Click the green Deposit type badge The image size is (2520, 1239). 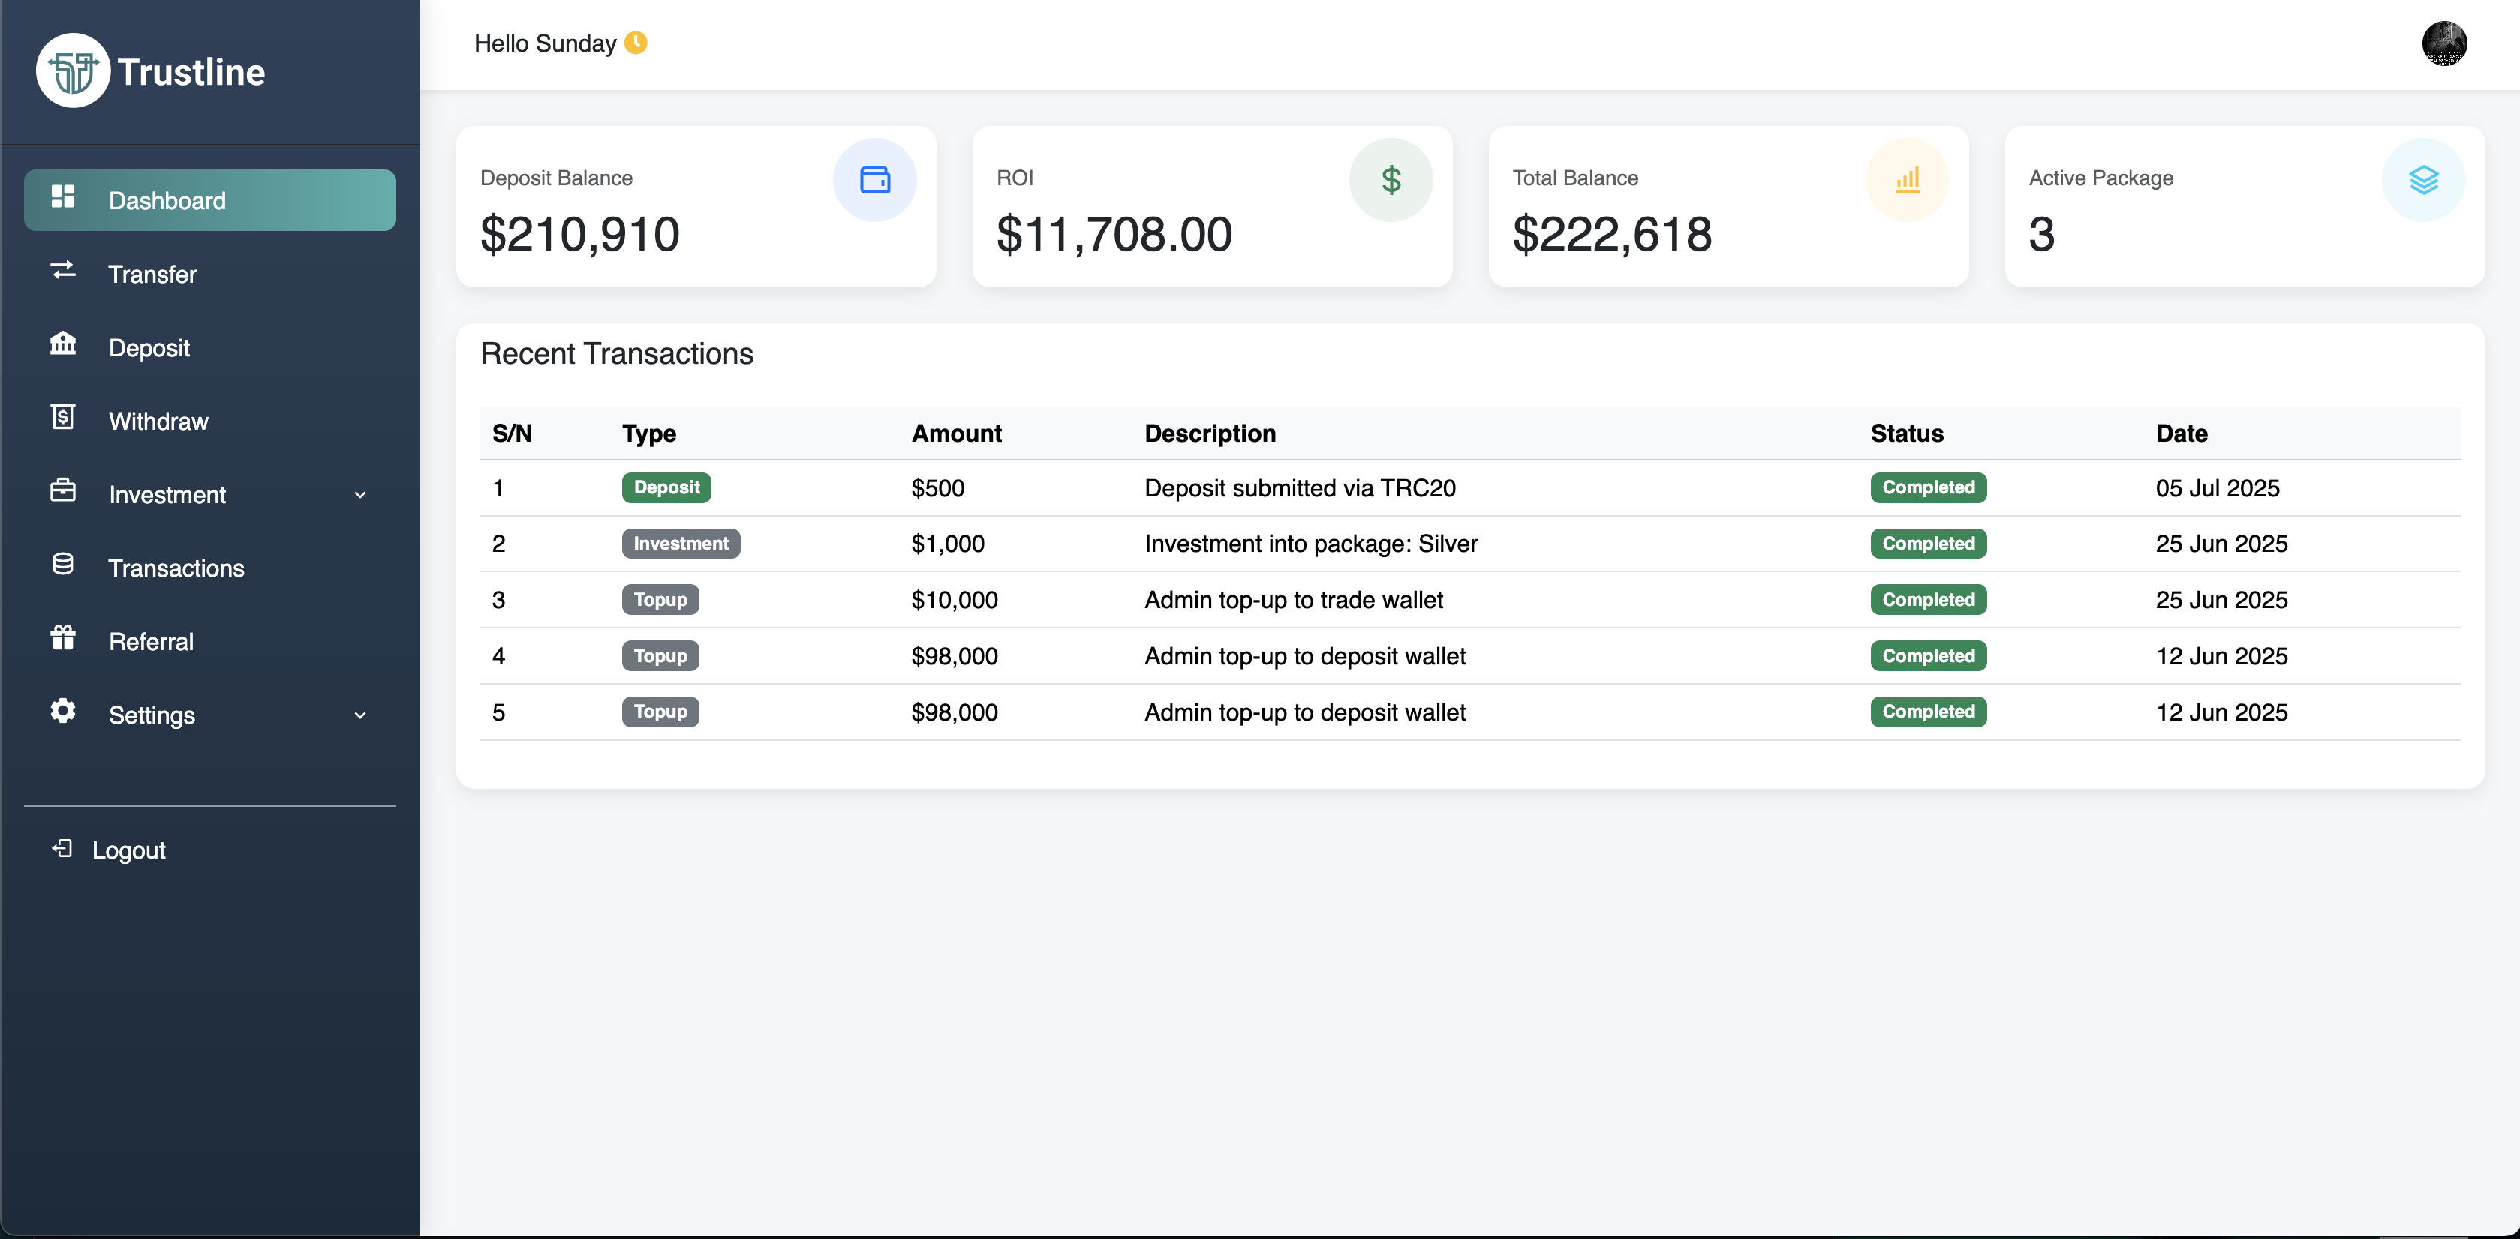665,487
